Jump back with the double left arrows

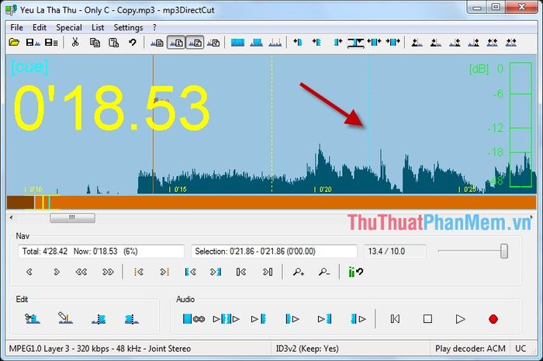[x=81, y=272]
